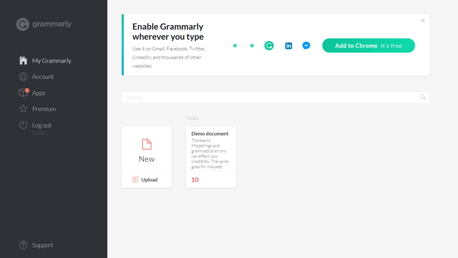Click the Apps box icon with badge
This screenshot has height=258, width=458.
click(x=23, y=93)
